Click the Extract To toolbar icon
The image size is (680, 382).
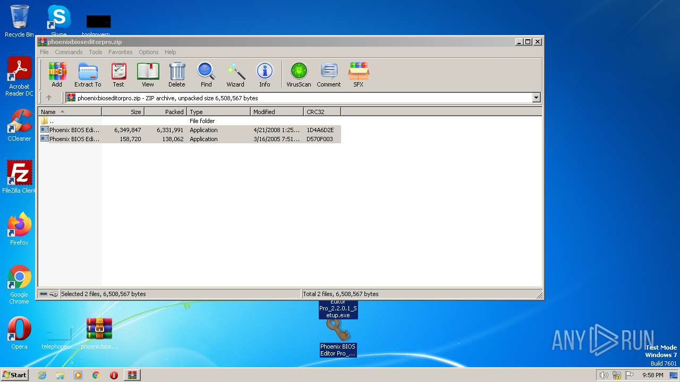88,75
